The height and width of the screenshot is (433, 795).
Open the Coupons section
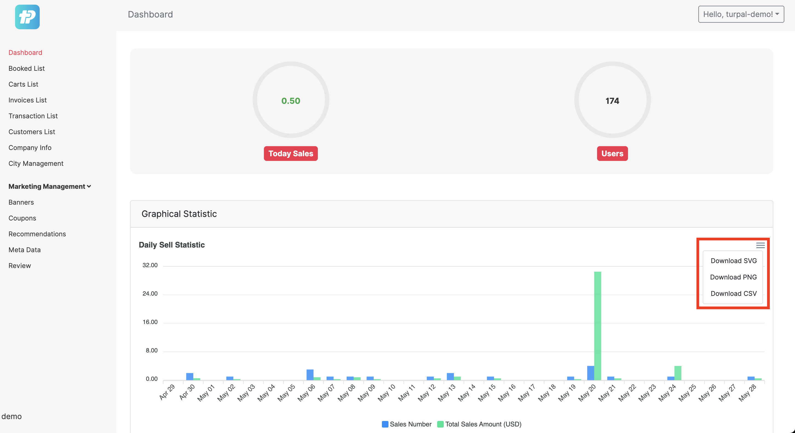(22, 218)
